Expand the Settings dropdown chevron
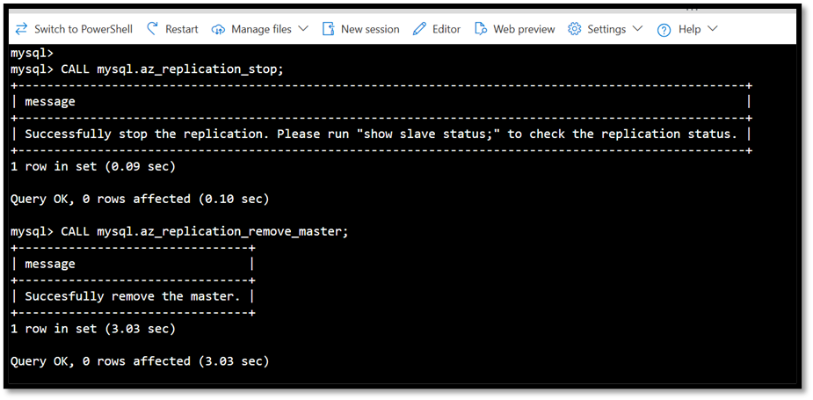This screenshot has width=813, height=400. (x=638, y=28)
